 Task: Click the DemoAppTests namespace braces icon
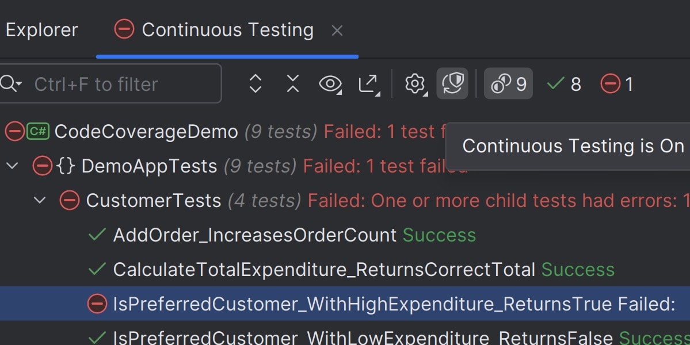(66, 166)
